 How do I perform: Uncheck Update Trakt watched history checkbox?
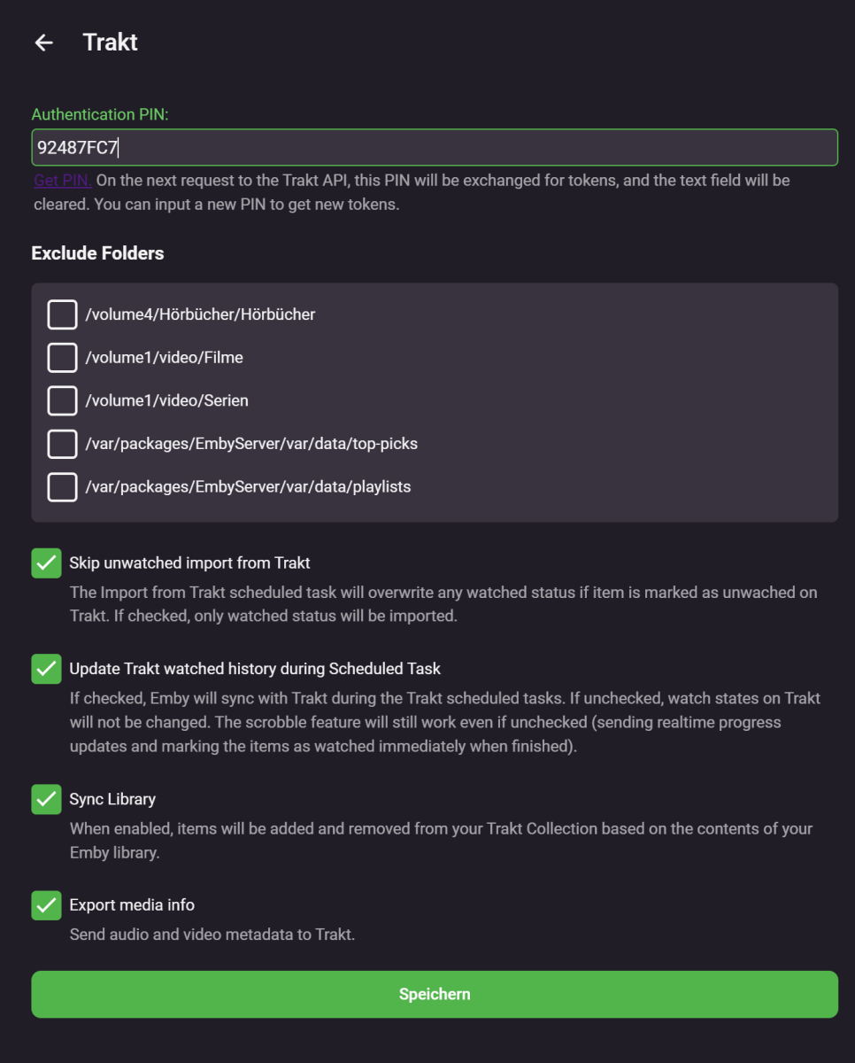[x=46, y=669]
